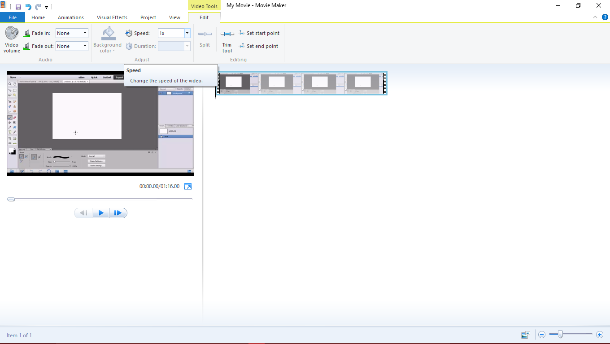Click the Split tool
The width and height of the screenshot is (610, 344).
point(205,39)
